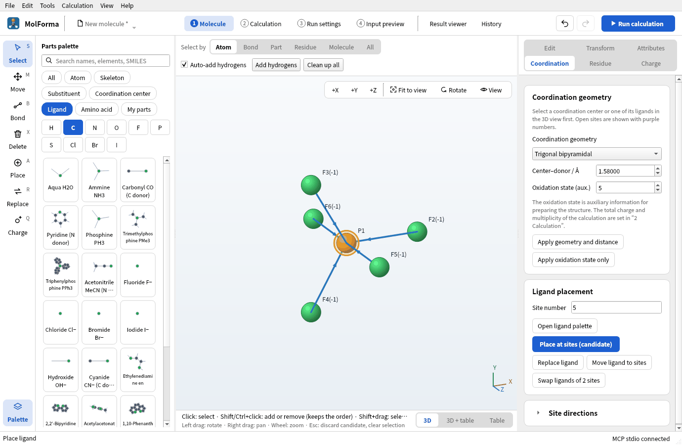Toggle the Palette panel button
The image size is (682, 445).
18,412
